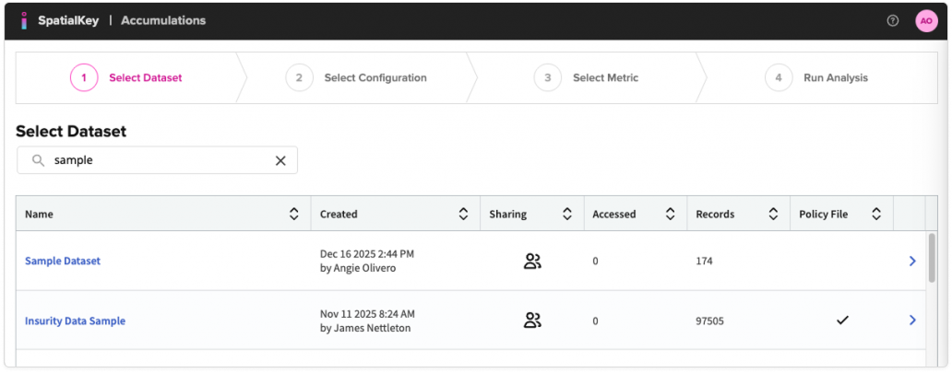Clear the search field with X icon
The width and height of the screenshot is (952, 373).
(280, 160)
